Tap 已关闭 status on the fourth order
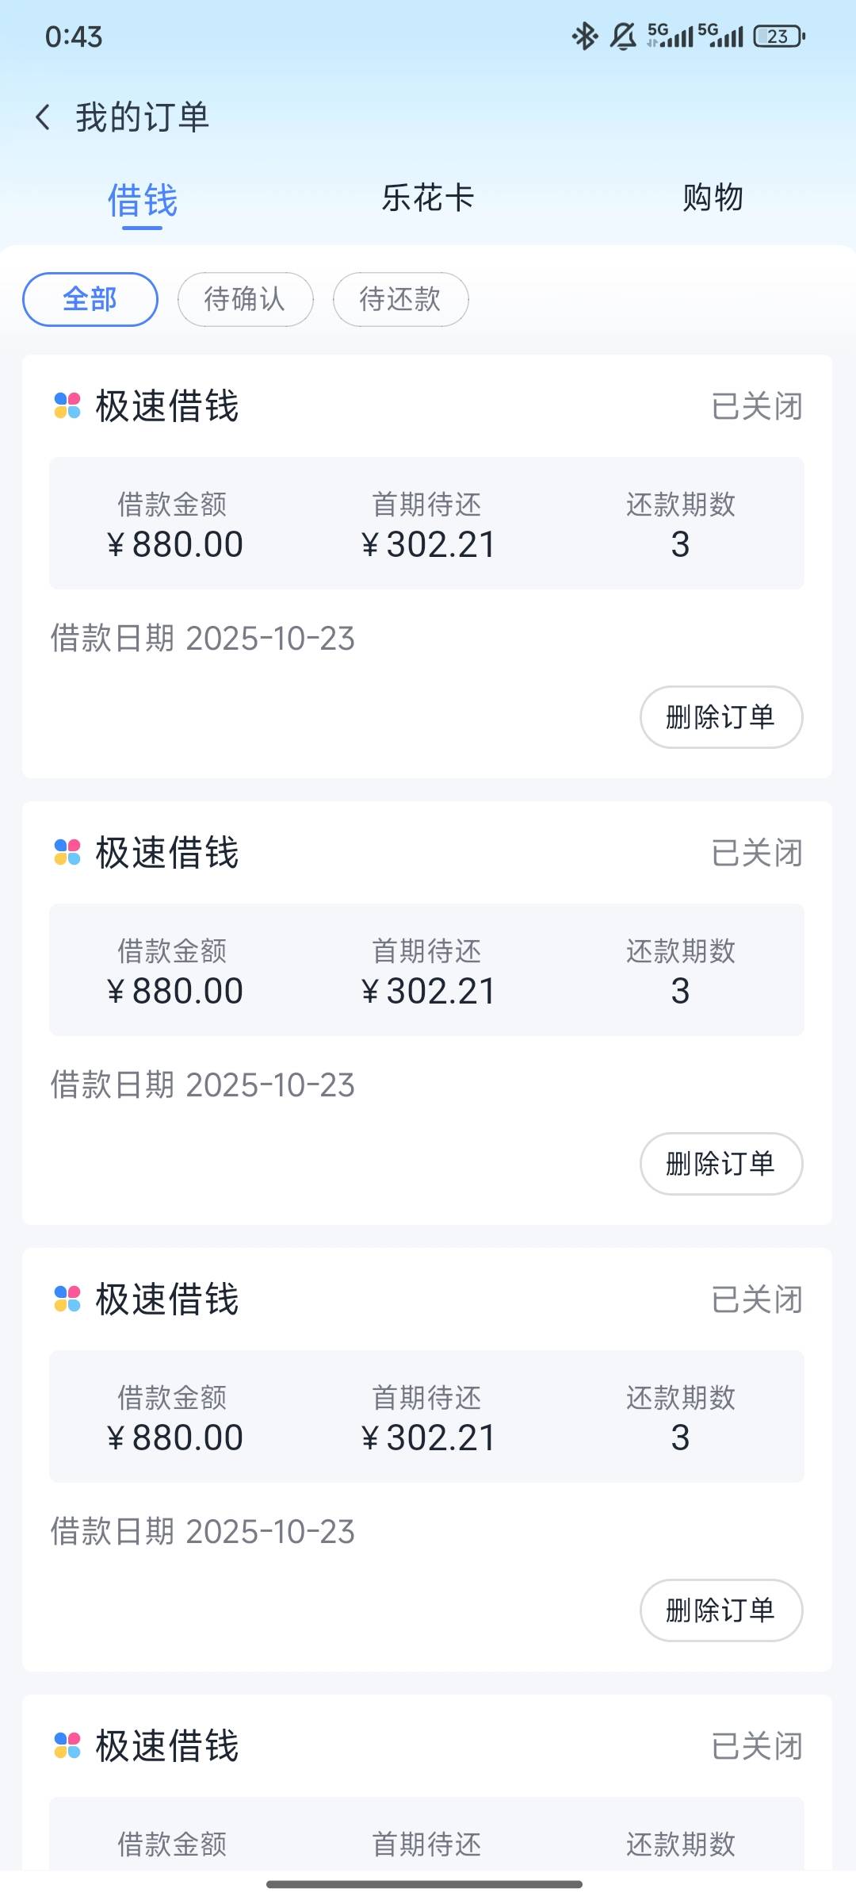Image resolution: width=856 pixels, height=1904 pixels. click(757, 1746)
